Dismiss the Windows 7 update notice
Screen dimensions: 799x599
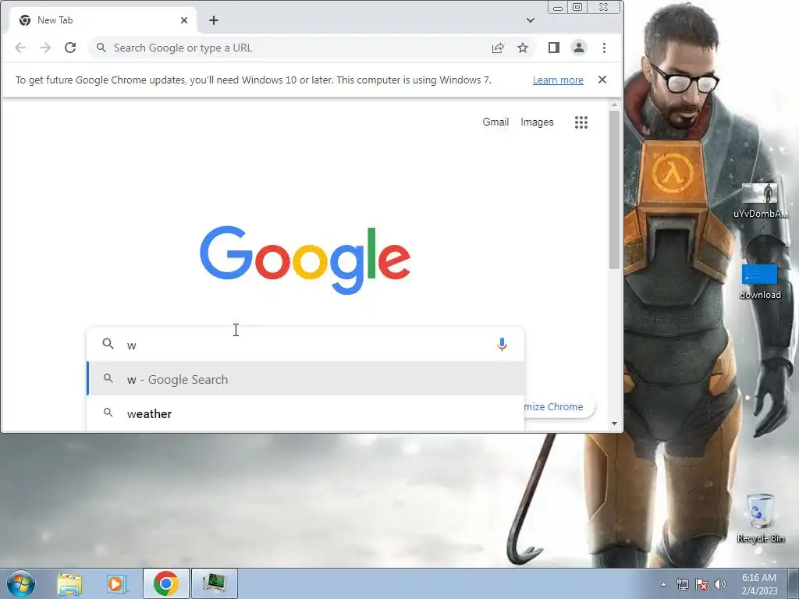pos(602,80)
